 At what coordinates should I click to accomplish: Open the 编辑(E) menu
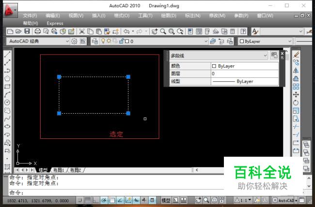[53, 15]
